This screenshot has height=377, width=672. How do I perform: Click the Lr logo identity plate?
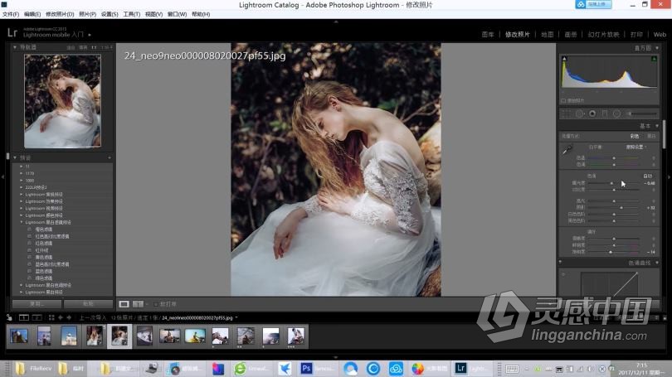click(x=12, y=32)
